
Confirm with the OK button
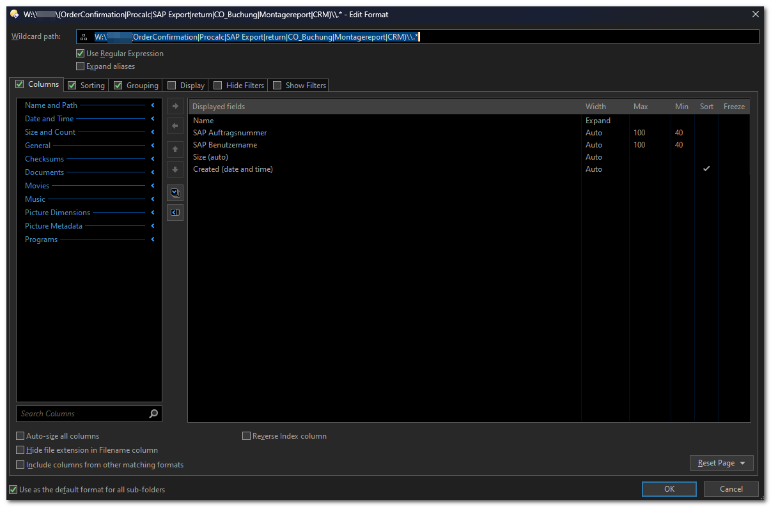click(669, 489)
